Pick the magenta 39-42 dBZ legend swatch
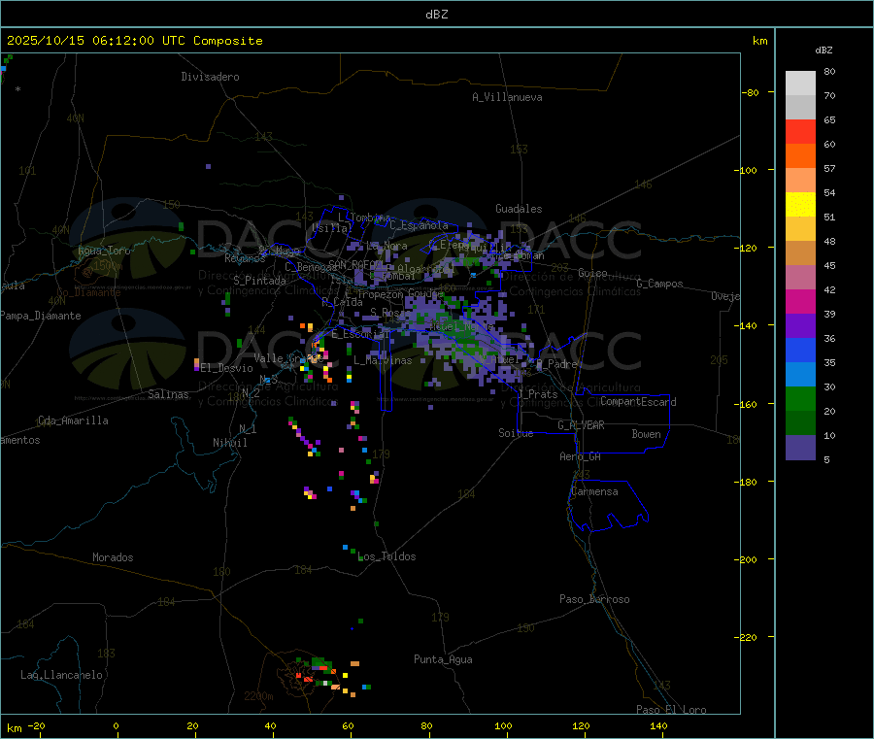This screenshot has width=874, height=739. pyautogui.click(x=800, y=301)
